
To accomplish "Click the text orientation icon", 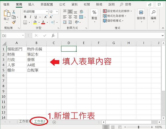I will (77, 22).
